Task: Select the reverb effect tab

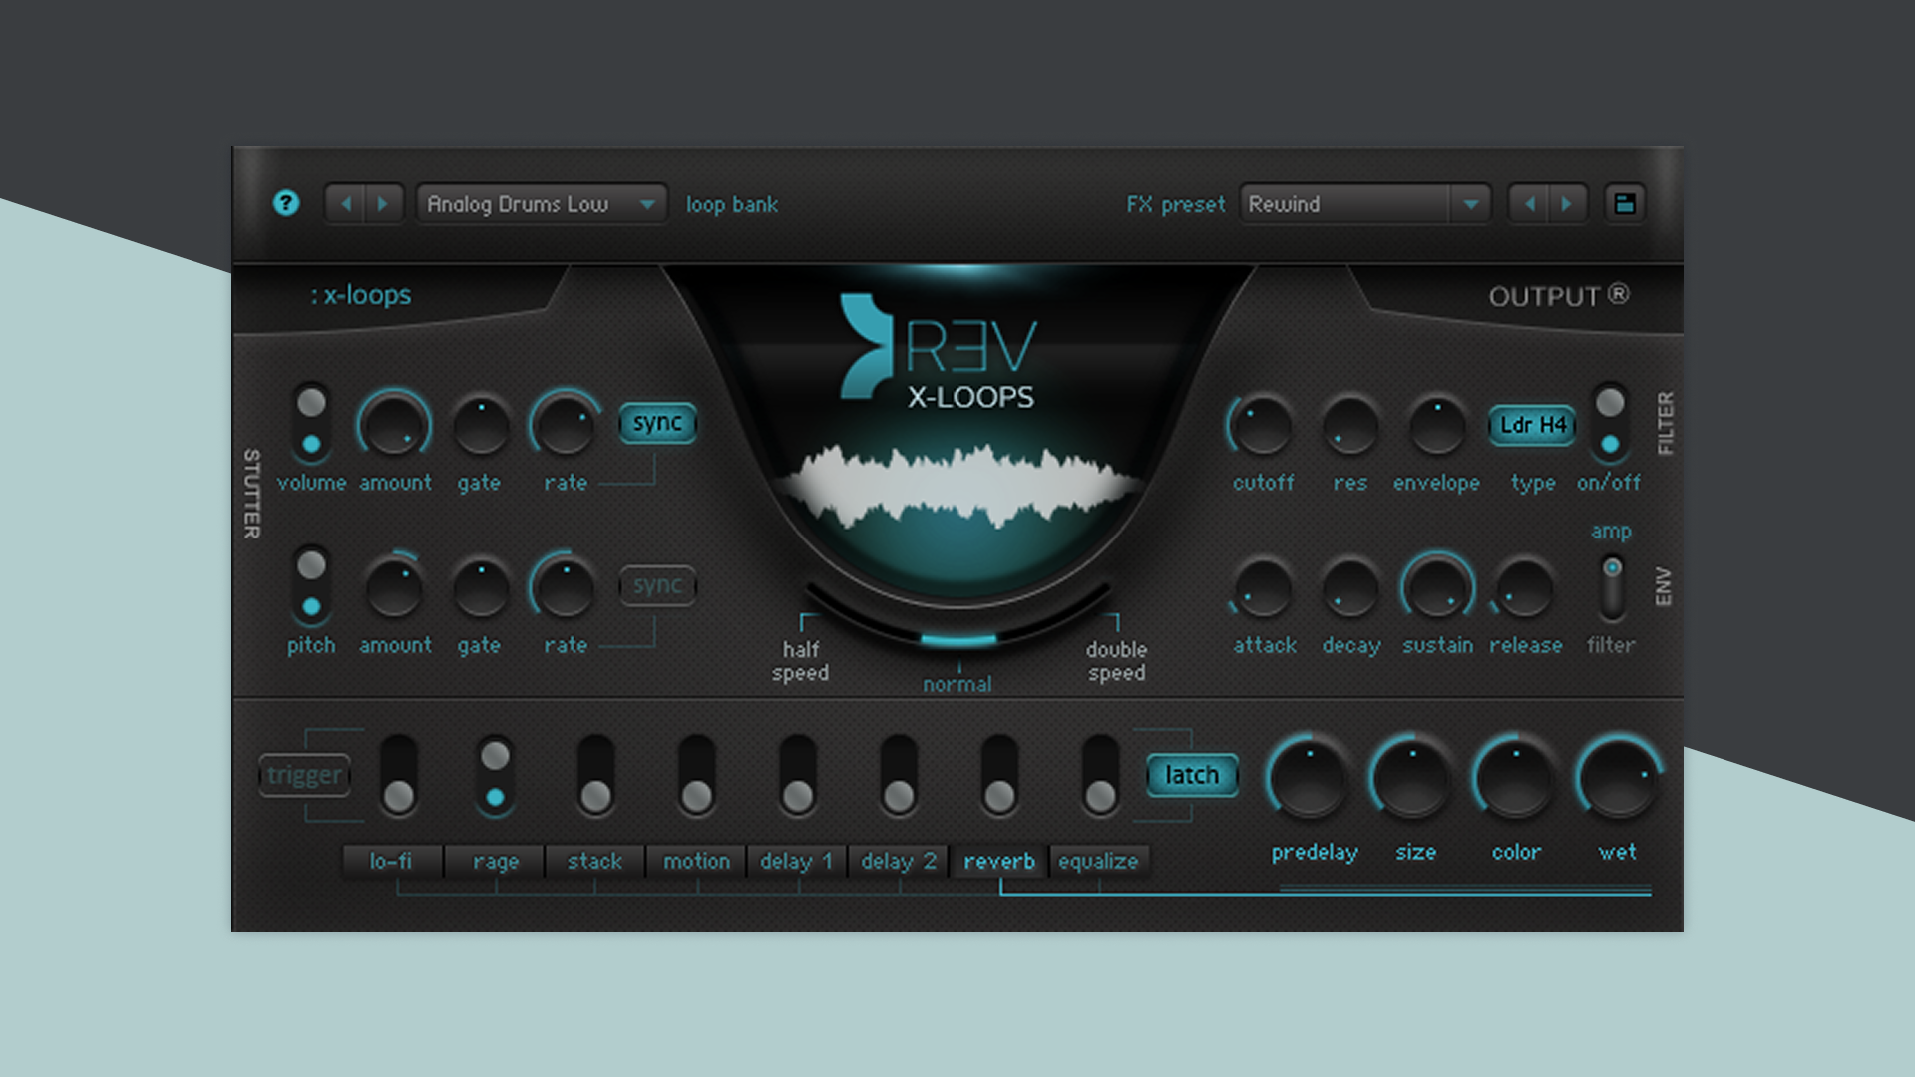Action: (998, 861)
